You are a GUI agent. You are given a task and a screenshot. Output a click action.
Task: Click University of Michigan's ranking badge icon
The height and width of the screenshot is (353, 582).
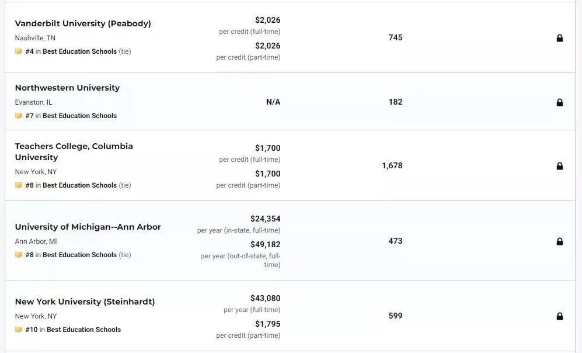[x=19, y=255]
